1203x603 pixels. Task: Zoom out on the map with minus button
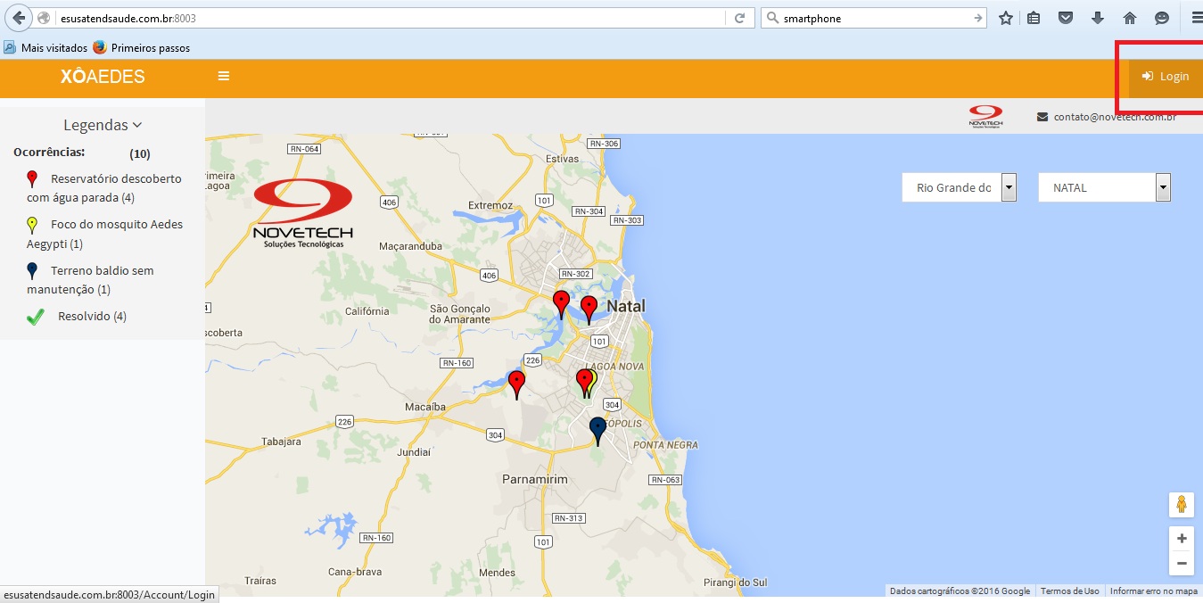pos(1182,564)
